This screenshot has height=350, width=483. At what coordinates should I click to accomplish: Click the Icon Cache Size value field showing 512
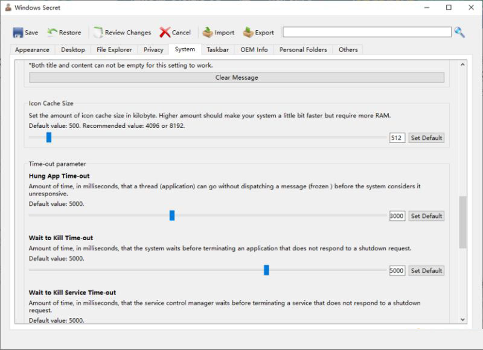(397, 138)
